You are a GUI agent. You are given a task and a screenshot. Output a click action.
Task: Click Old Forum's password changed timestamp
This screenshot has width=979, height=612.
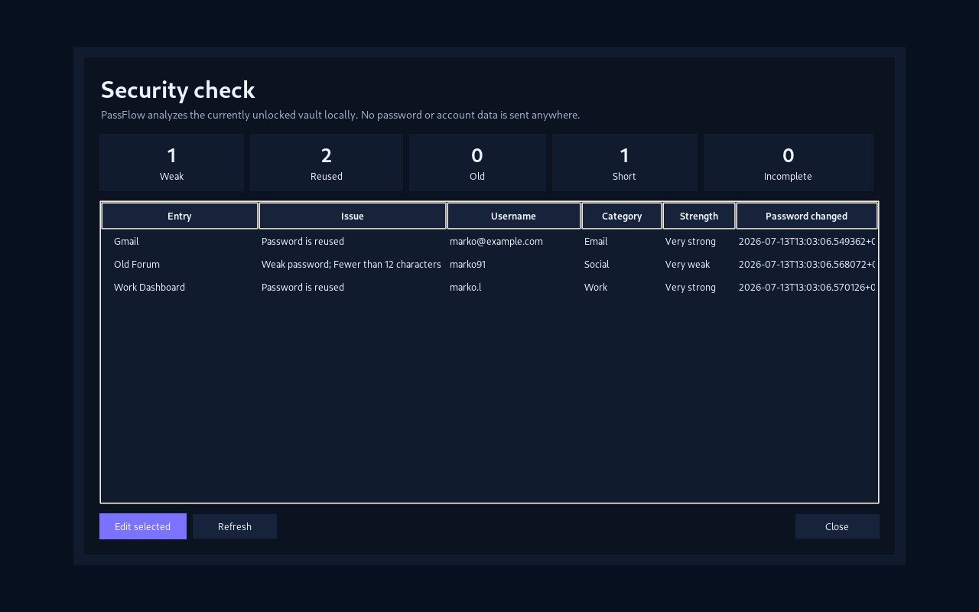tap(807, 264)
